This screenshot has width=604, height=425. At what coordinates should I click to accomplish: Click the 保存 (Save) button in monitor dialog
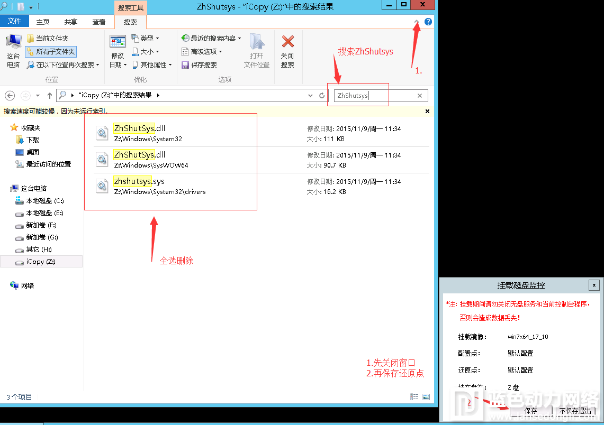click(530, 411)
